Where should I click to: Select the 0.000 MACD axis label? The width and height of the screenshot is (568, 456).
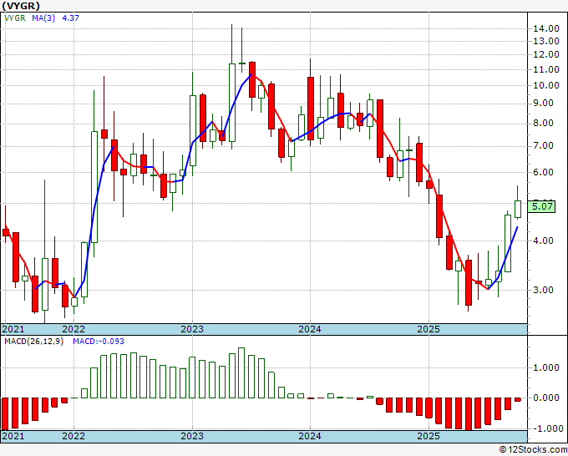[x=547, y=398]
